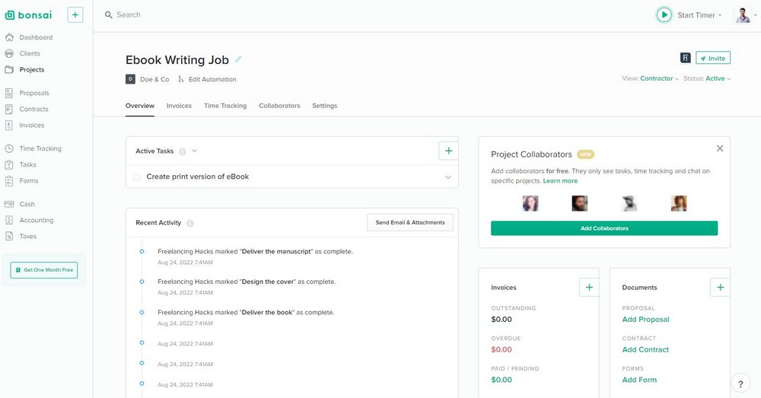Viewport: 761px width, 398px height.
Task: Check off 'Create print version of eBook'
Action: pyautogui.click(x=137, y=177)
